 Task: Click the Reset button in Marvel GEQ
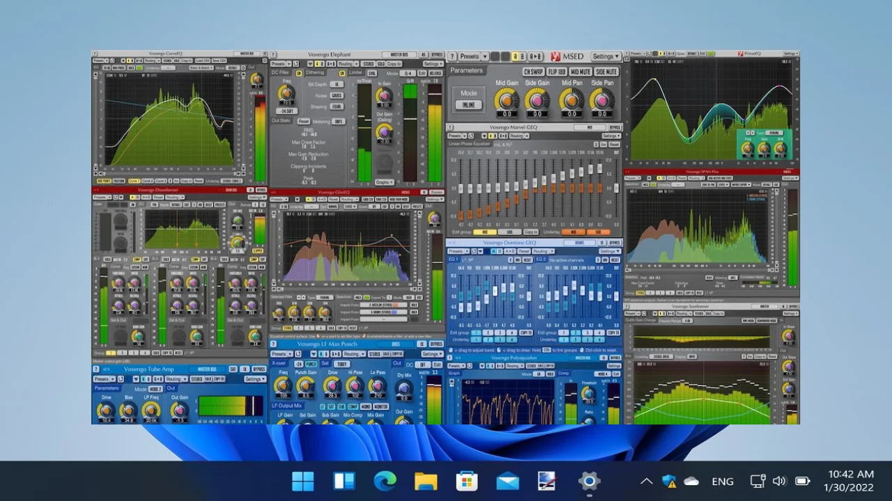click(x=614, y=144)
